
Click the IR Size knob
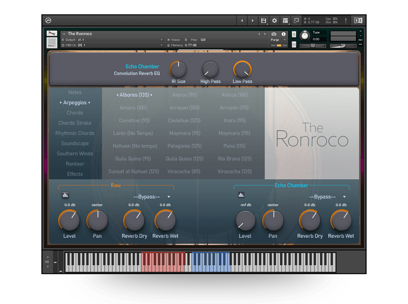click(178, 69)
